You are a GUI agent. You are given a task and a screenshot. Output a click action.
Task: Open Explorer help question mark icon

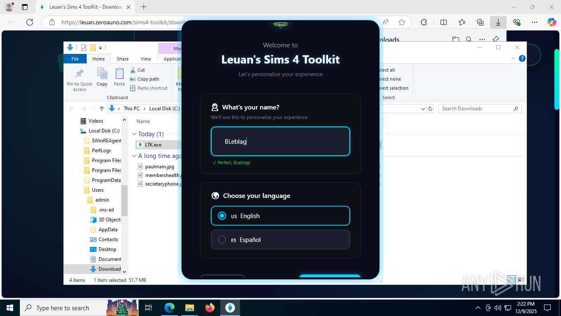pyautogui.click(x=522, y=59)
